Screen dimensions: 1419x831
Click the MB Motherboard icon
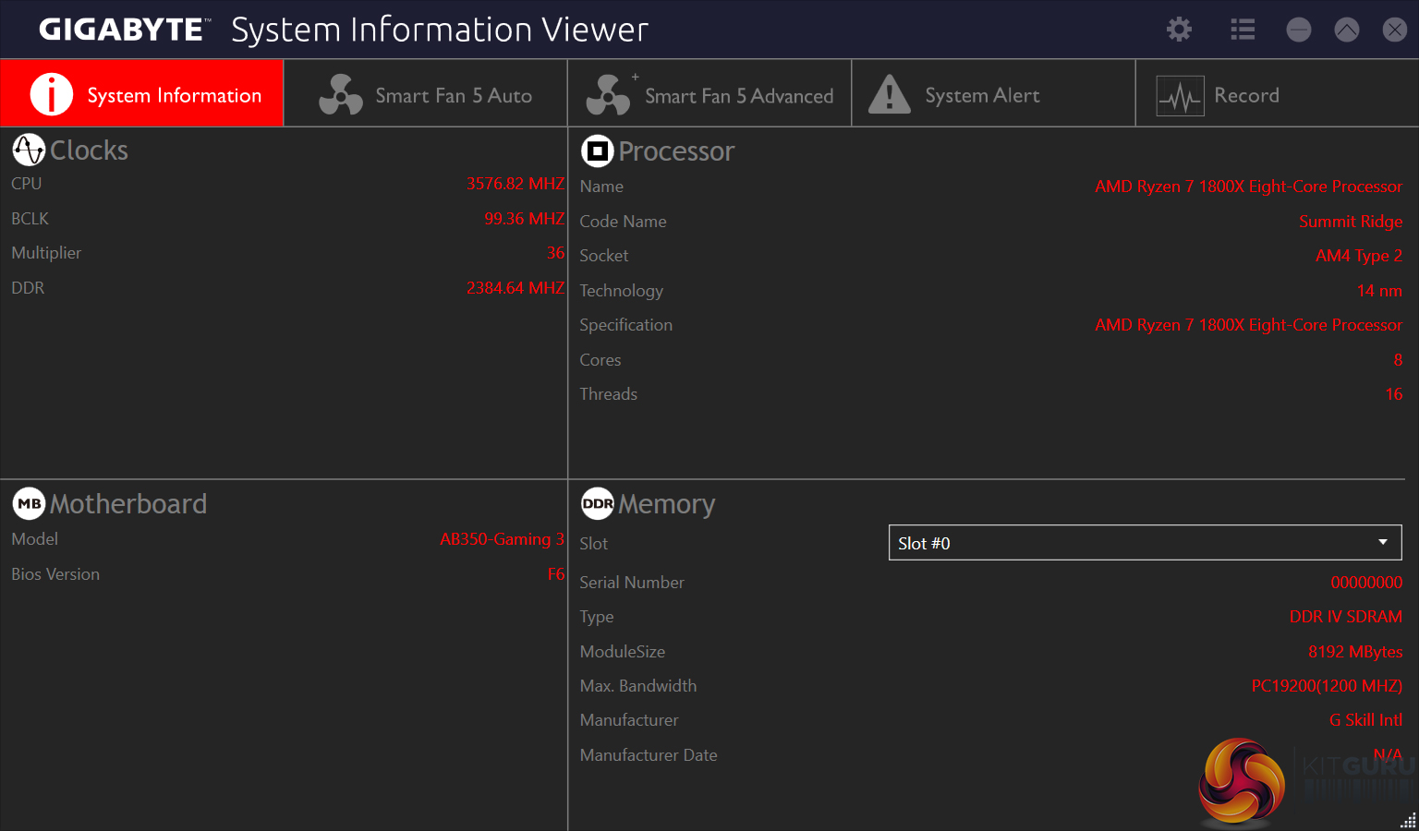tap(29, 503)
